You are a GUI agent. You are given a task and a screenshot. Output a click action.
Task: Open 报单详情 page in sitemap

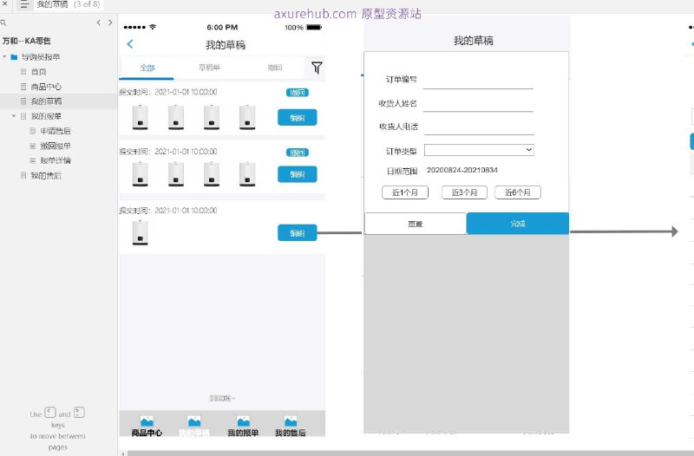(56, 160)
